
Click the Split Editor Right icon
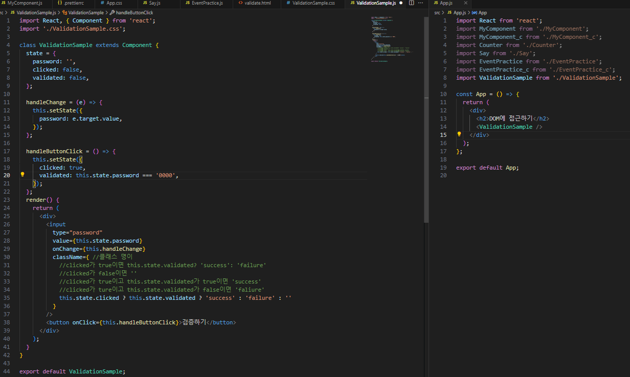click(x=412, y=3)
